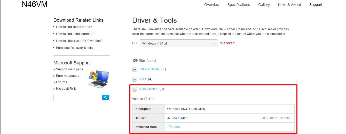
Task: Click the floppy disk download icon
Action: [169, 127]
